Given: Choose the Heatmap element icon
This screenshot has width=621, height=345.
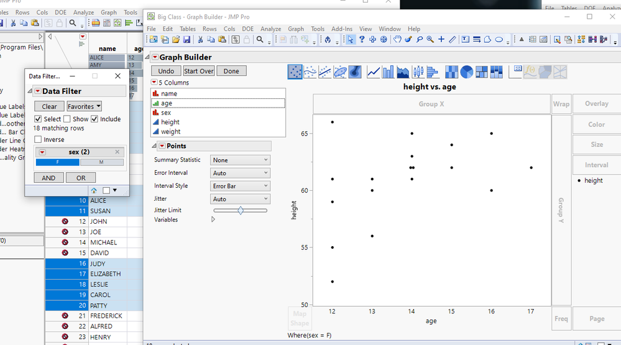Looking at the screenshot, I should tap(451, 72).
